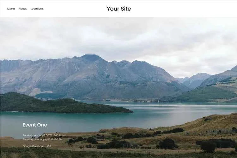This screenshot has height=158, width=237.
Task: Go to the About page
Action: tap(22, 9)
